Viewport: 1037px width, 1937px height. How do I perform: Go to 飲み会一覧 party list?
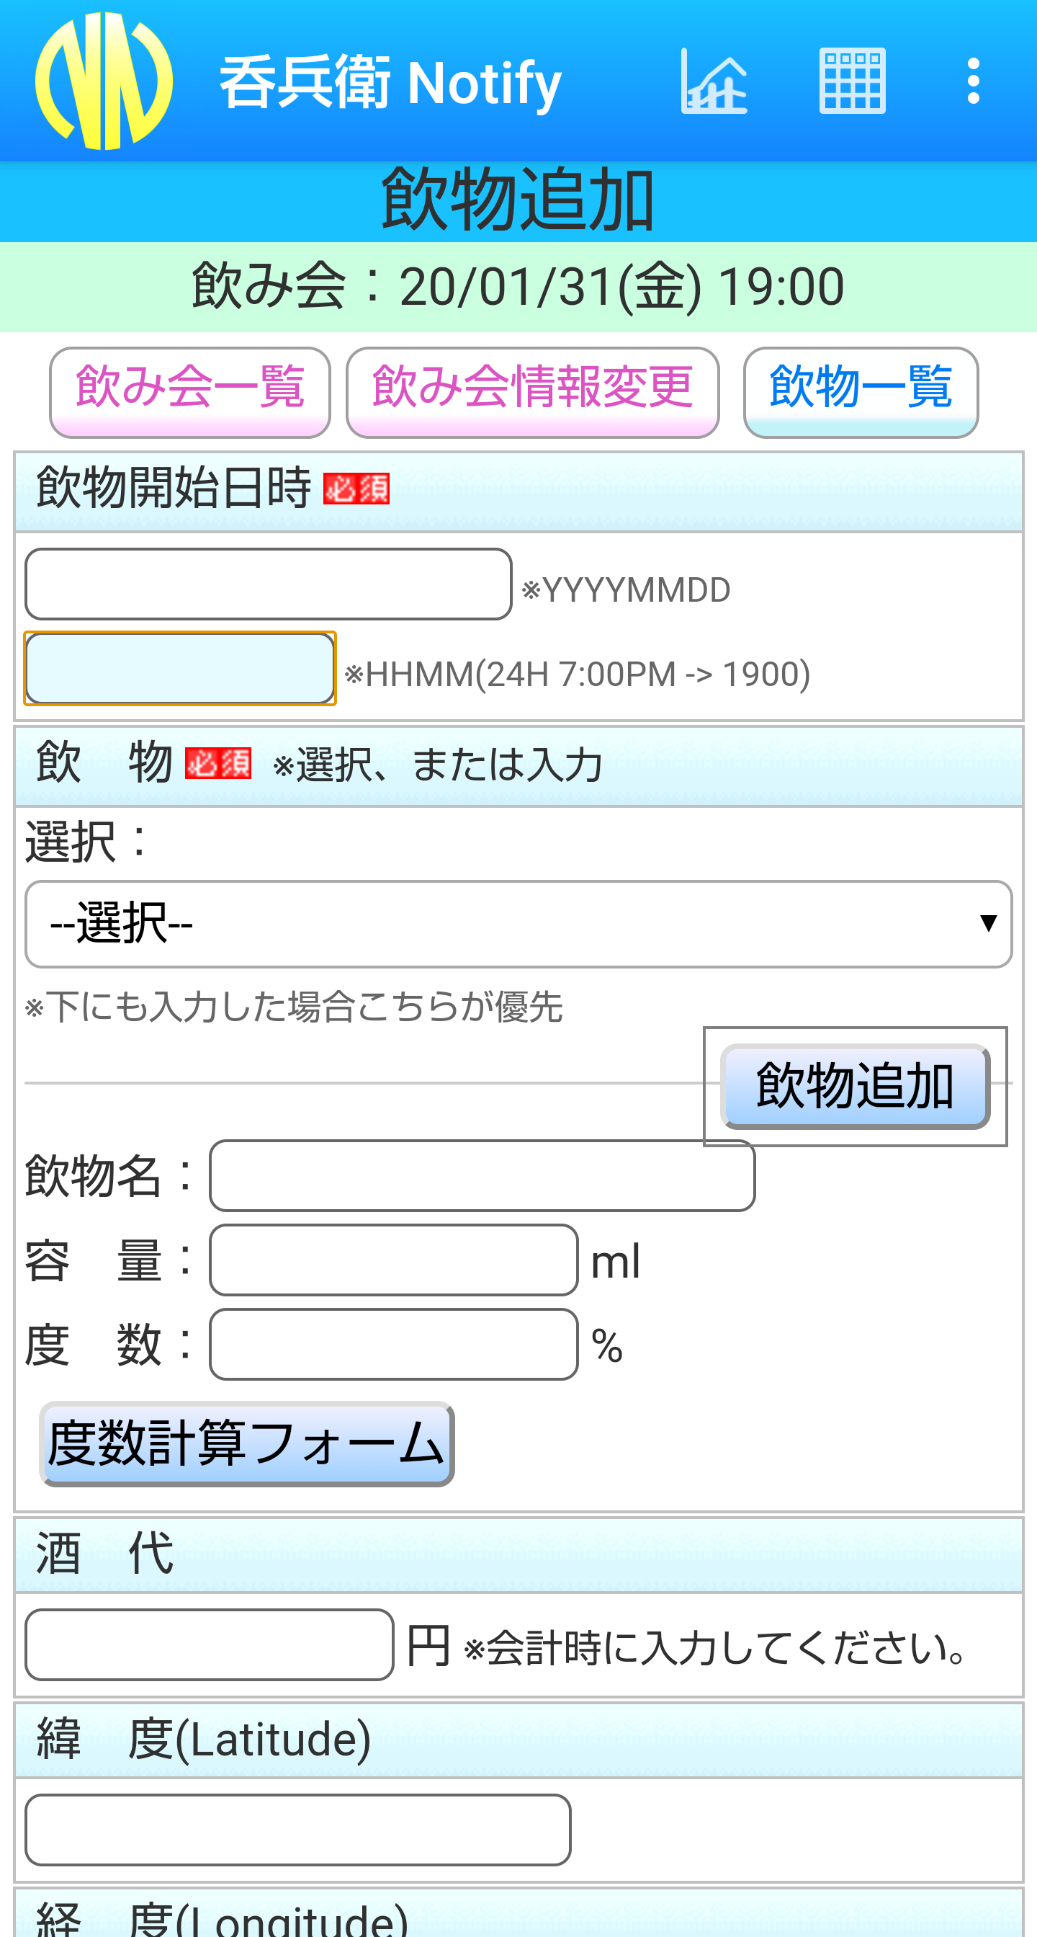[x=189, y=392]
